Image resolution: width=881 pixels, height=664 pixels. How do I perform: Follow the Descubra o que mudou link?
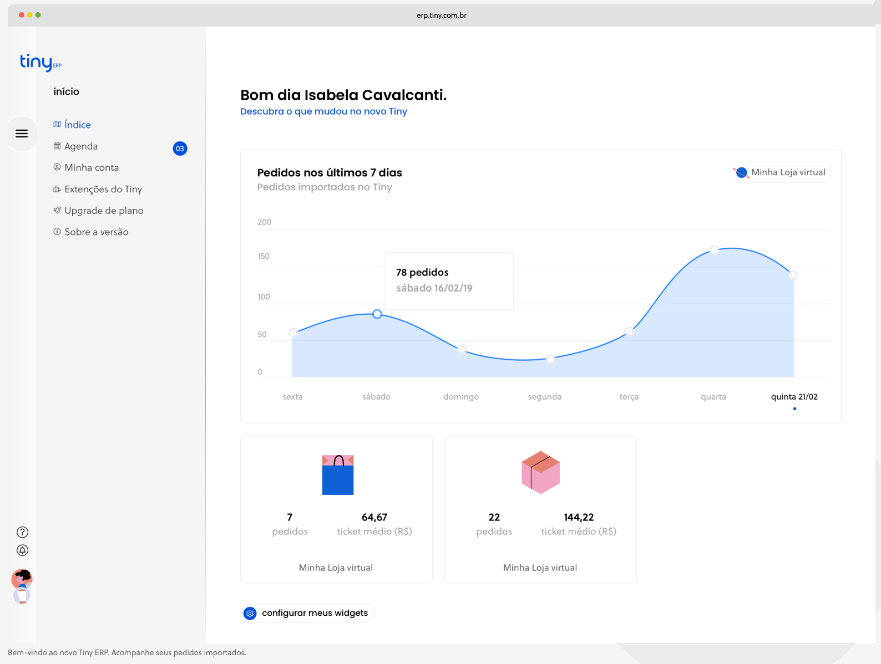tap(323, 111)
